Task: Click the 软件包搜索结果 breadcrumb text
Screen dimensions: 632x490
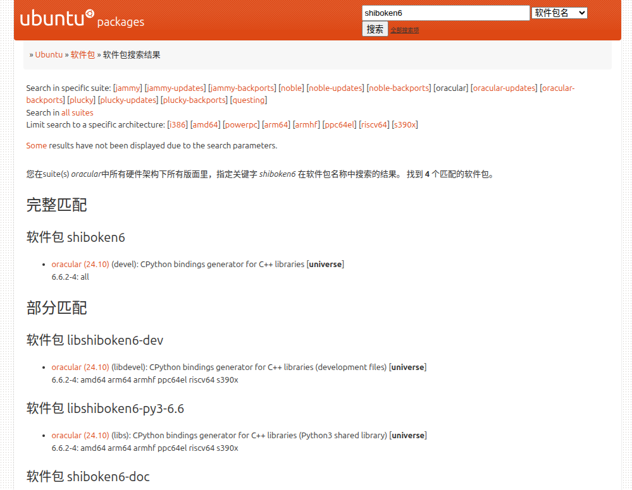Action: click(132, 55)
